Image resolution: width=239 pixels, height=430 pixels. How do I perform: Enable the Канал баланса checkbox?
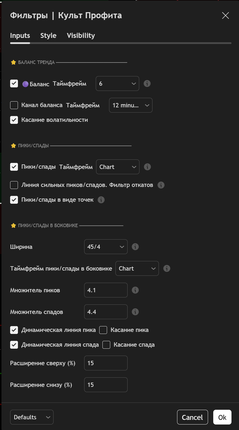14,105
